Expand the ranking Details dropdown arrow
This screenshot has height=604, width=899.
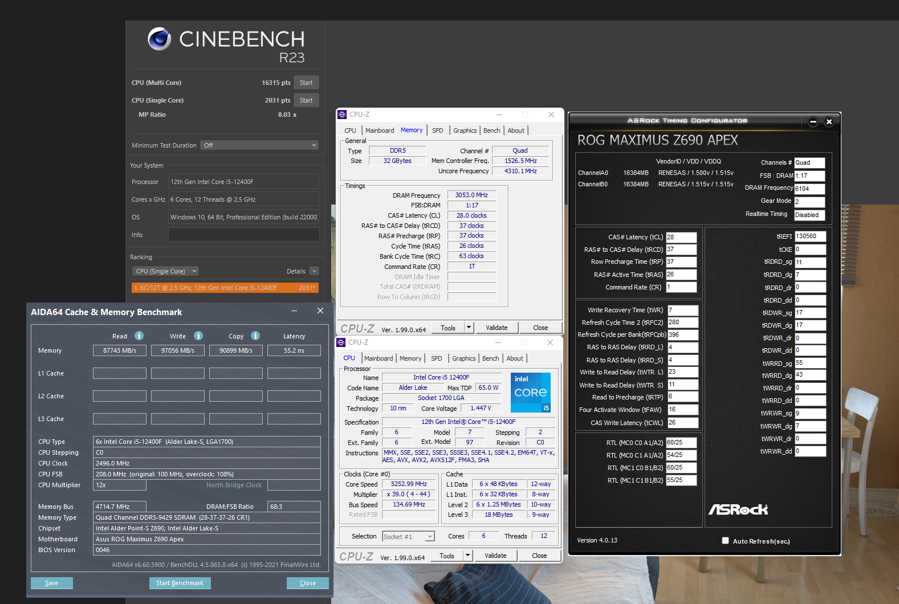[314, 271]
